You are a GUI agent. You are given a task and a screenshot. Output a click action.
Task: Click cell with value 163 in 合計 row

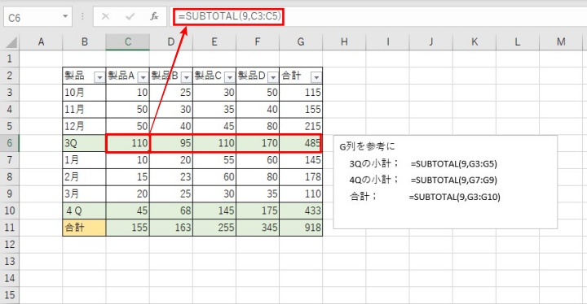point(171,228)
